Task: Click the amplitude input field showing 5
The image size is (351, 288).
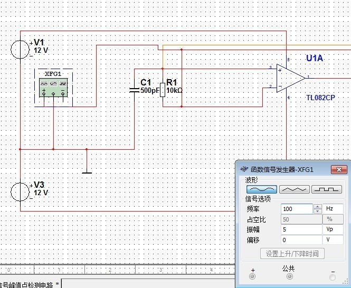Action: pos(301,230)
